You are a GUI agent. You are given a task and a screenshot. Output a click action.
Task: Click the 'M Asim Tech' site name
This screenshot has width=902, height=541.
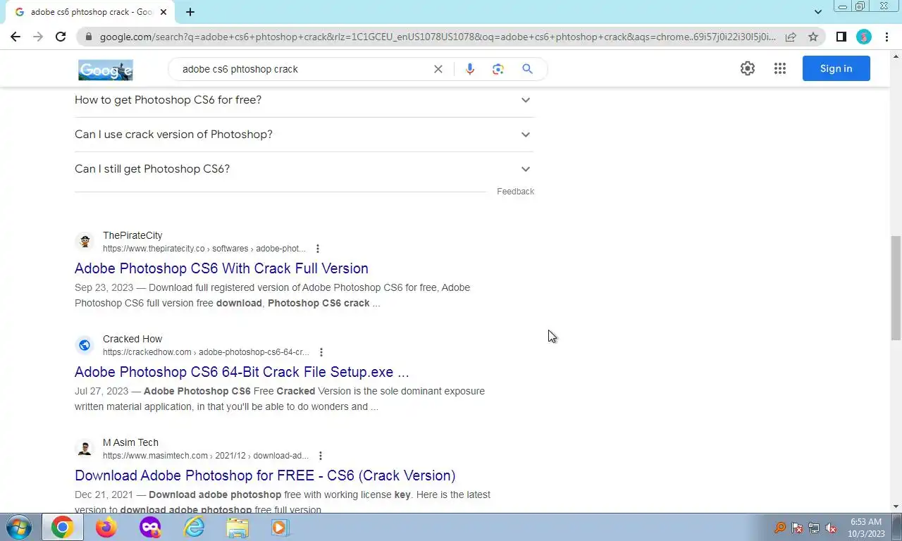point(130,442)
